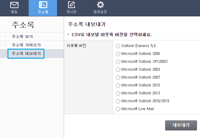Open the 게시판 pencil icon
200x138 pixels.
coord(71,5)
